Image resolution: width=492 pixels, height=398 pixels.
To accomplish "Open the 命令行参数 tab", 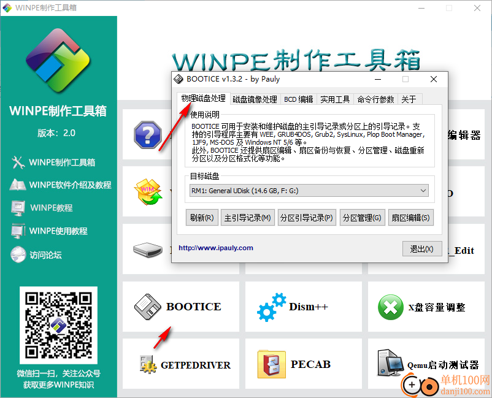I will (x=375, y=99).
